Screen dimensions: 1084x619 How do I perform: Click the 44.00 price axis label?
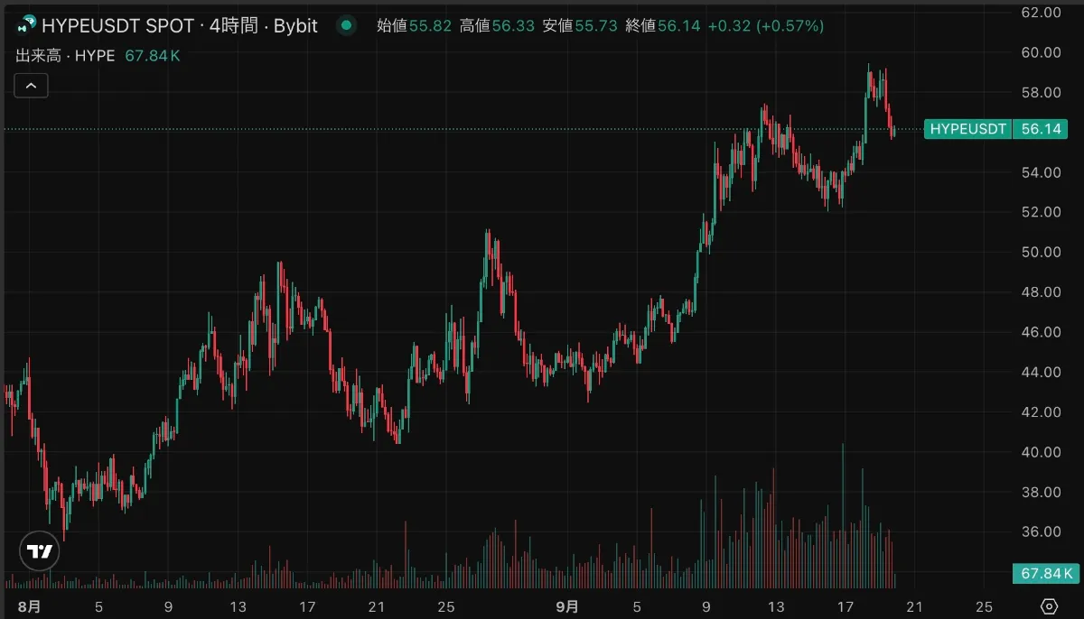(1040, 372)
